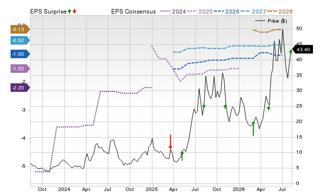The height and width of the screenshot is (192, 322).
Task: Click the 2024 x-axis label
Action: [64, 189]
